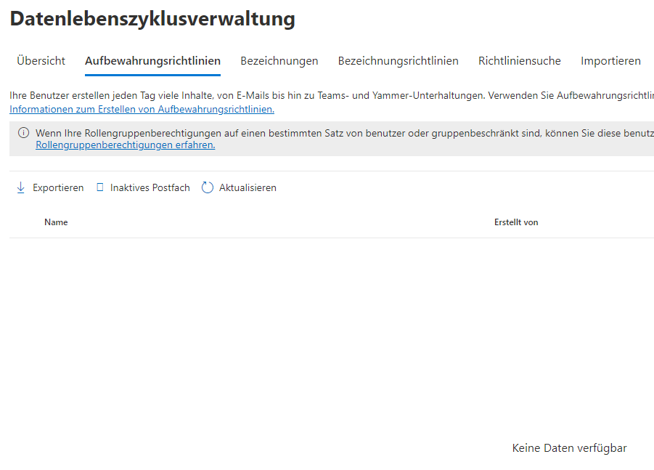Open the Übersicht tab
The width and height of the screenshot is (654, 470).
(x=41, y=61)
